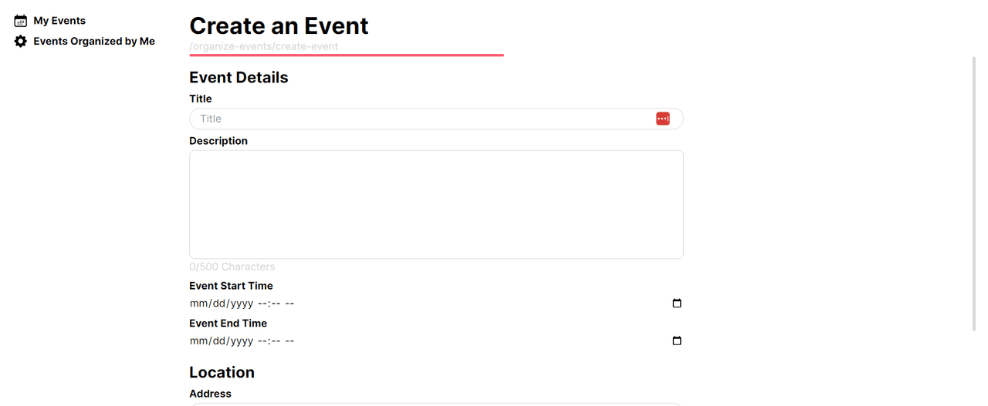988x406 pixels.
Task: Select the AM/PM segment of Event End Time
Action: [289, 341]
